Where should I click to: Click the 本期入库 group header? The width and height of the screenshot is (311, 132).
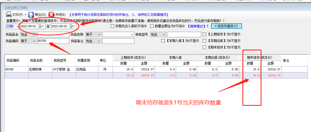pyautogui.click(x=176, y=58)
